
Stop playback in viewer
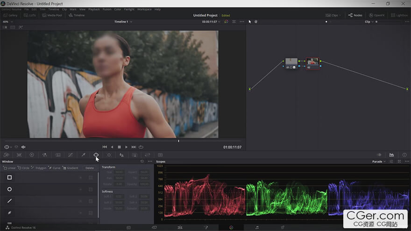[x=119, y=147]
